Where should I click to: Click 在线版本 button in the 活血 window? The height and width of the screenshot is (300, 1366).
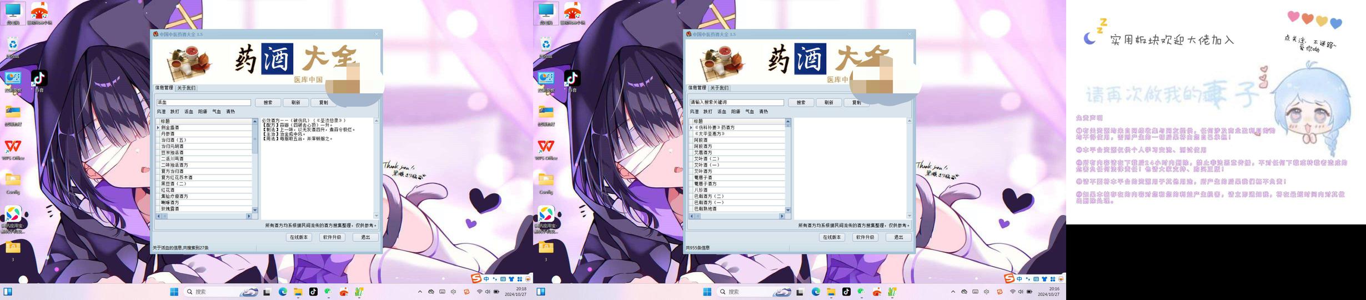(x=299, y=237)
